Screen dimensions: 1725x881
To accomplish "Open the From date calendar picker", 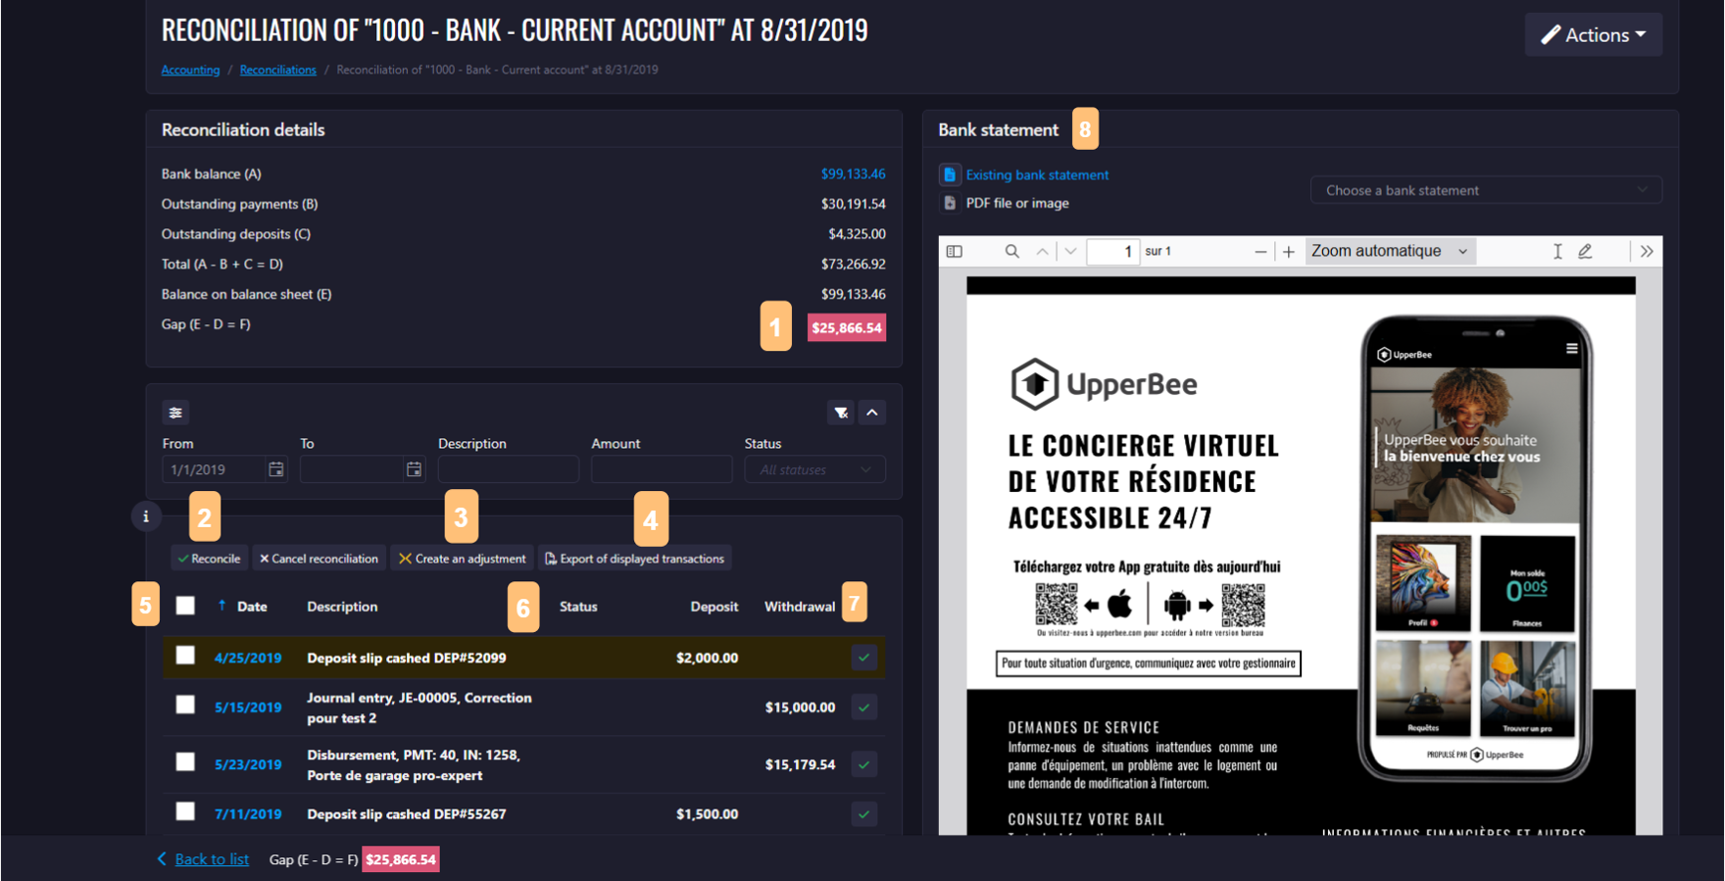I will (276, 469).
